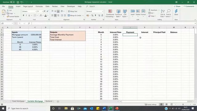Align text to the top of cell
The image size is (197, 111).
tap(52, 11)
